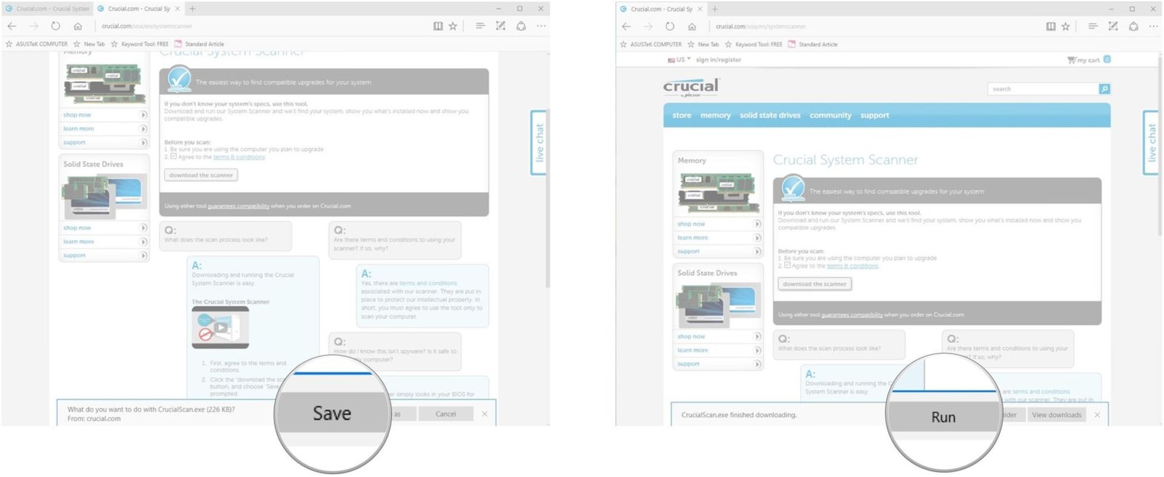Open the more options ellipsis in right browser

1153,27
